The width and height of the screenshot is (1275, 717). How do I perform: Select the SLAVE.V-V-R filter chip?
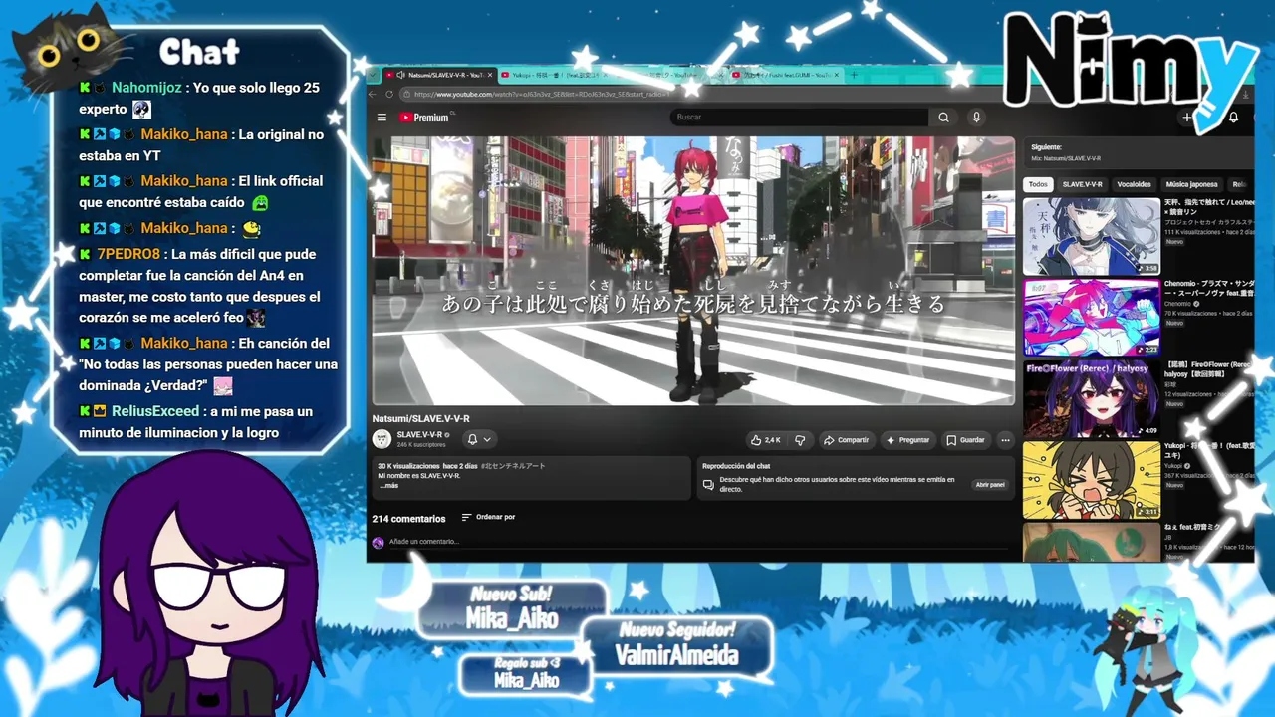1082,184
